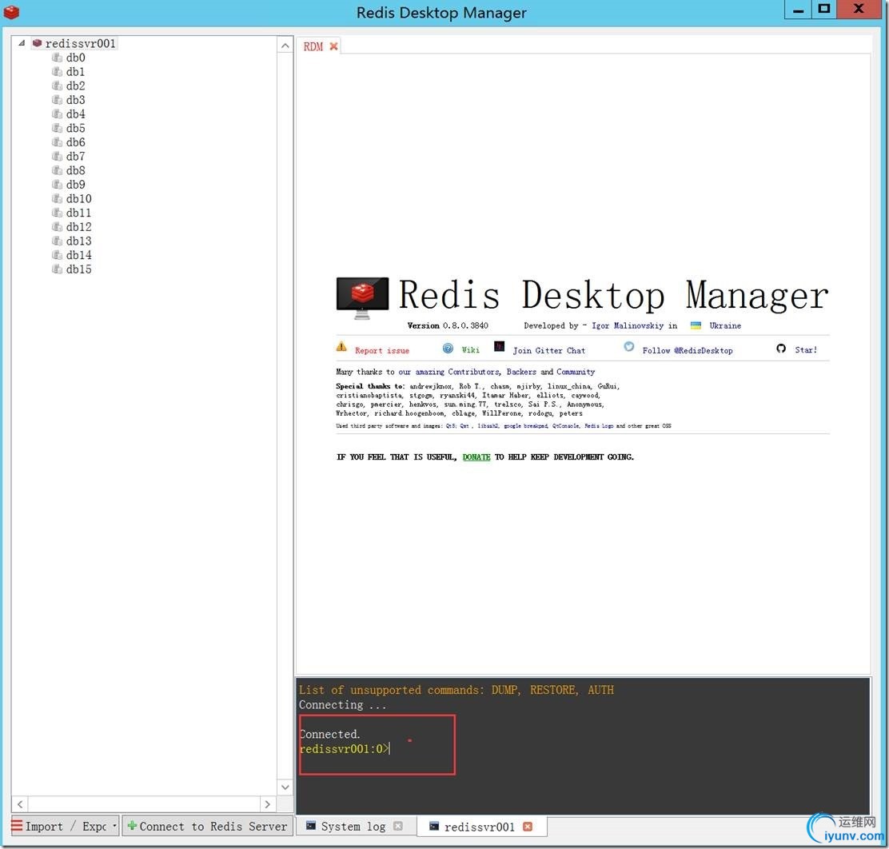The image size is (889, 849).
Task: Switch to the RDM tab
Action: click(313, 46)
